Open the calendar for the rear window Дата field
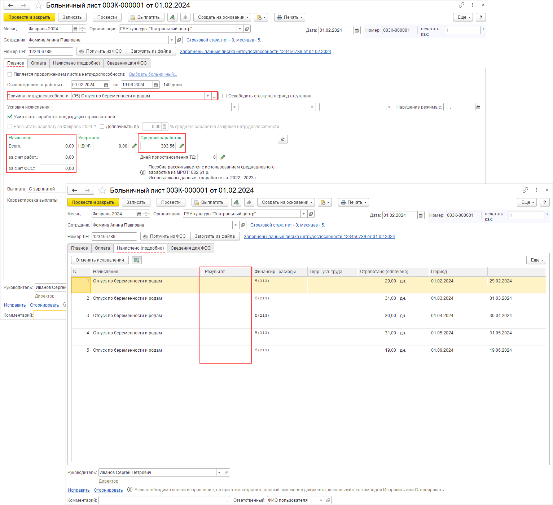The width and height of the screenshot is (553, 505). 357,30
